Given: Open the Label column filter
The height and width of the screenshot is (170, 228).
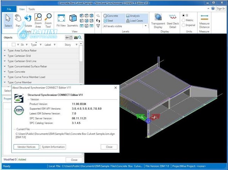Looking at the screenshot, I should [x=55, y=45].
